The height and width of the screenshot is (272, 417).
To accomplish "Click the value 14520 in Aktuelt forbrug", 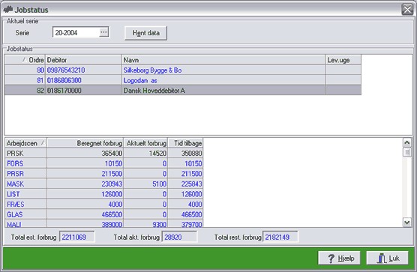I will [x=157, y=154].
